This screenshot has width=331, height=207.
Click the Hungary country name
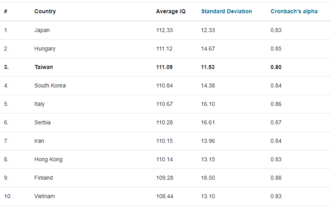point(45,49)
